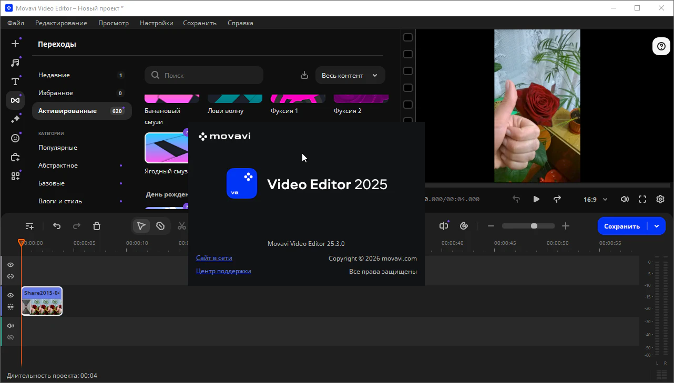The height and width of the screenshot is (383, 674).
Task: Mute the audio track speaker icon
Action: [x=11, y=326]
